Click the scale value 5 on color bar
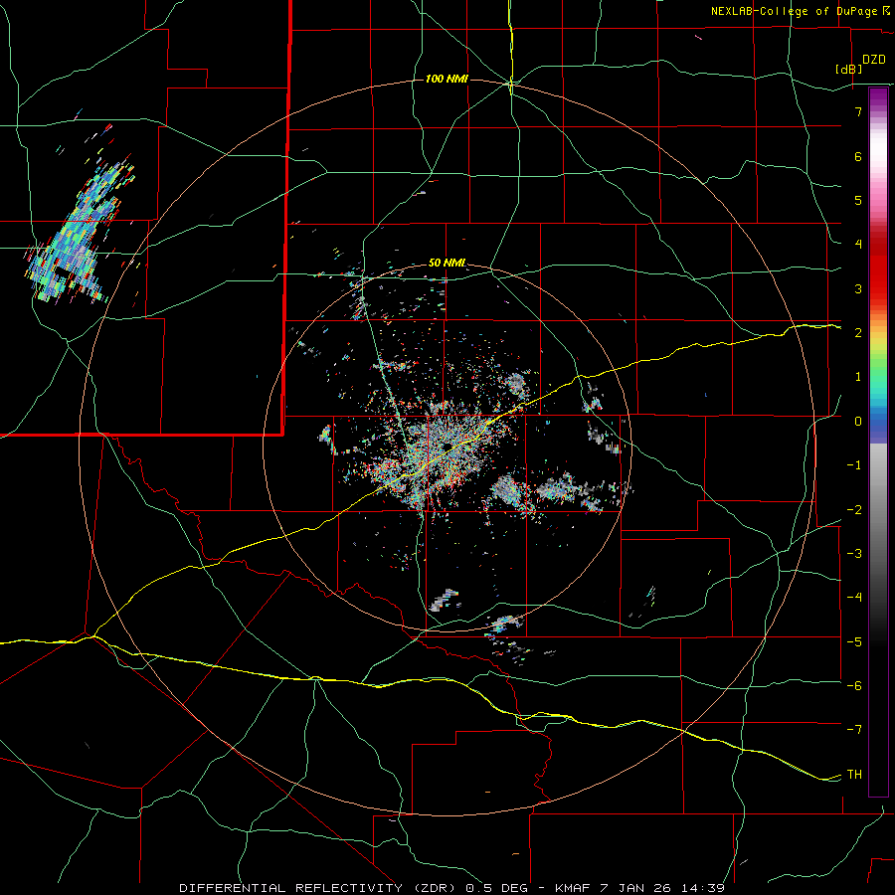Image resolution: width=895 pixels, height=895 pixels. click(x=858, y=200)
